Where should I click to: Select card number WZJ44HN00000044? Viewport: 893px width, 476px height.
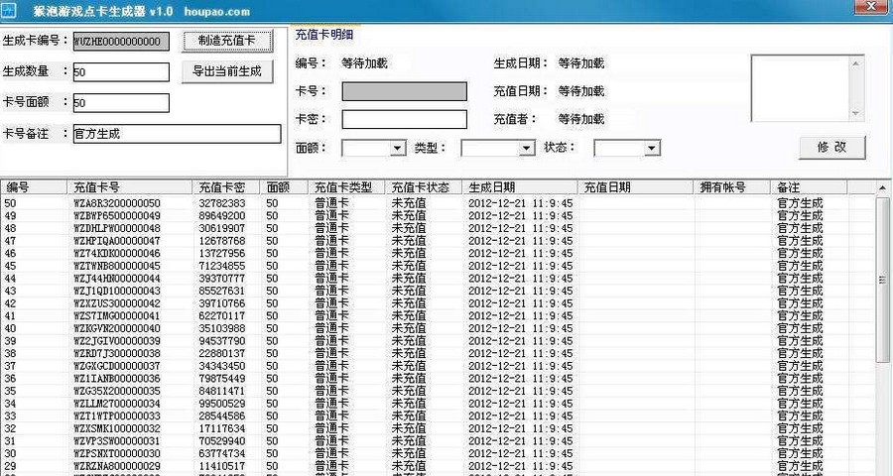(117, 279)
